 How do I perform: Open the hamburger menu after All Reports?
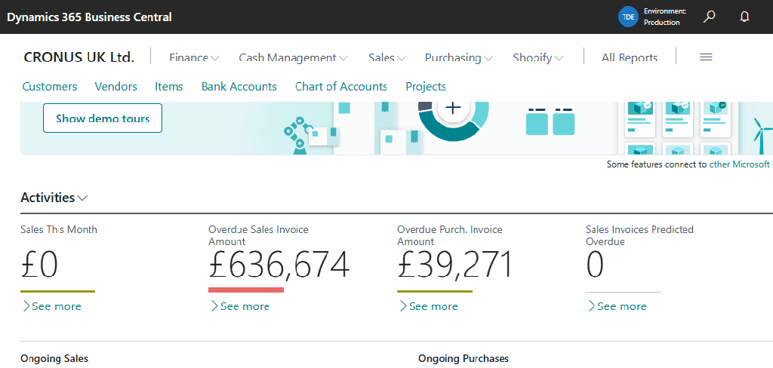[706, 57]
